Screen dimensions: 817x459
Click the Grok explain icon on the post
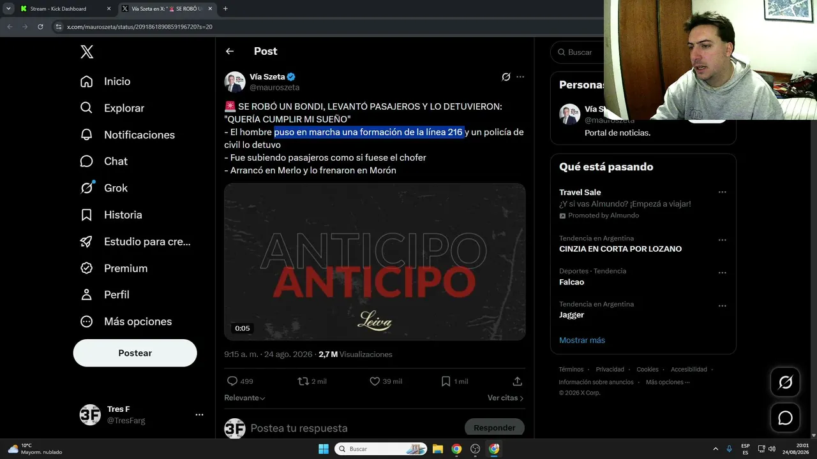pos(506,76)
